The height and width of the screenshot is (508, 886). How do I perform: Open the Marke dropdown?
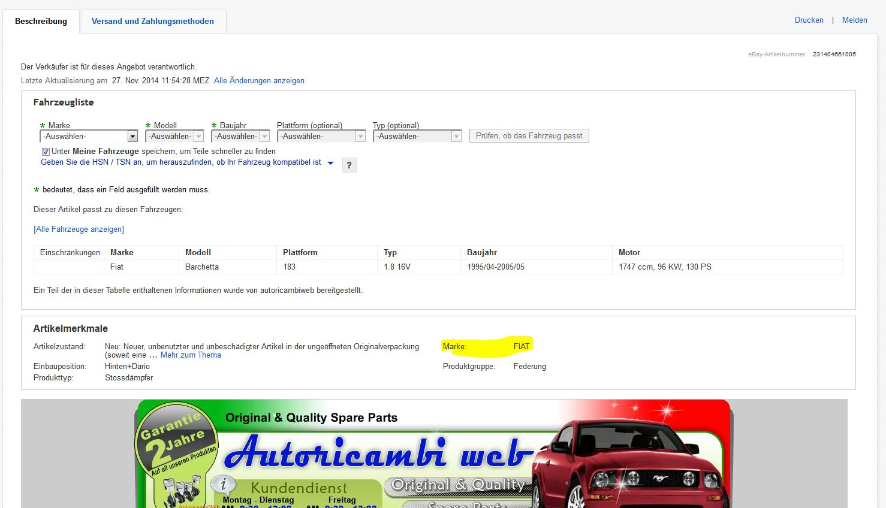coord(89,137)
